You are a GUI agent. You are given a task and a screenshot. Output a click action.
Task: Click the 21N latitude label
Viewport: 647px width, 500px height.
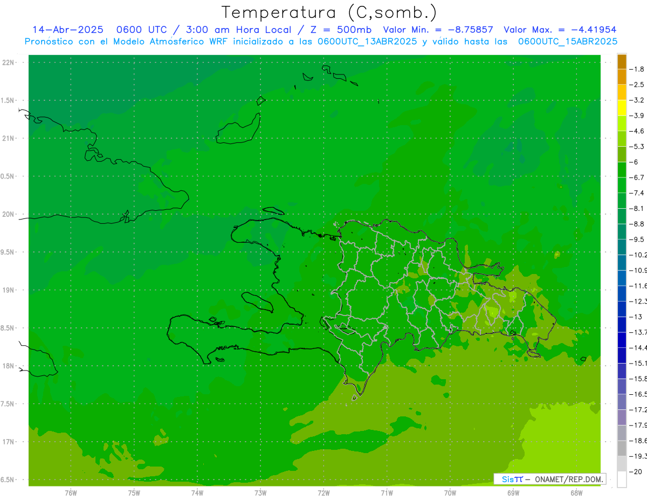tap(9, 139)
